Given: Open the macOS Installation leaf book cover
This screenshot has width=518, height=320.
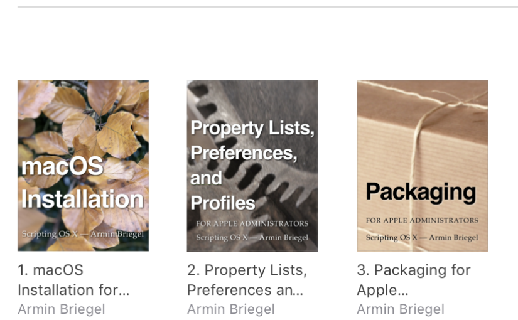Looking at the screenshot, I should 83,166.
